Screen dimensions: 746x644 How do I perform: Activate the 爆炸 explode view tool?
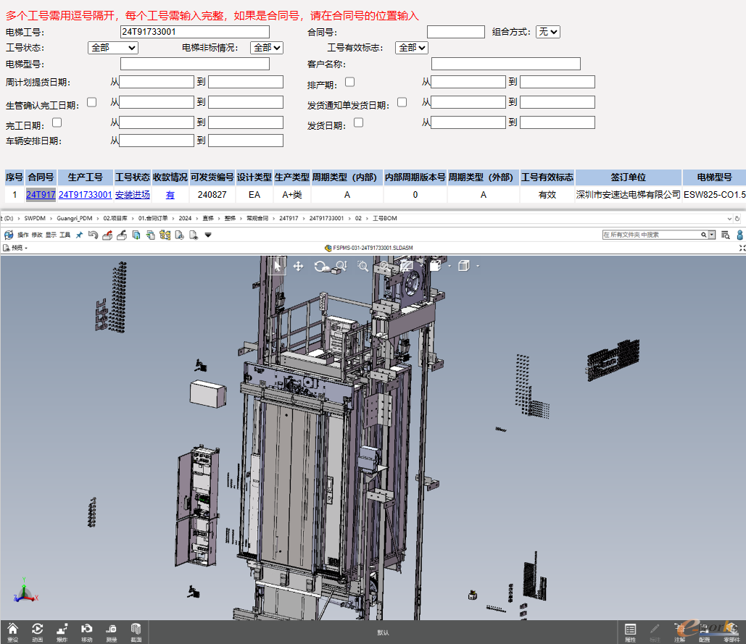point(62,632)
